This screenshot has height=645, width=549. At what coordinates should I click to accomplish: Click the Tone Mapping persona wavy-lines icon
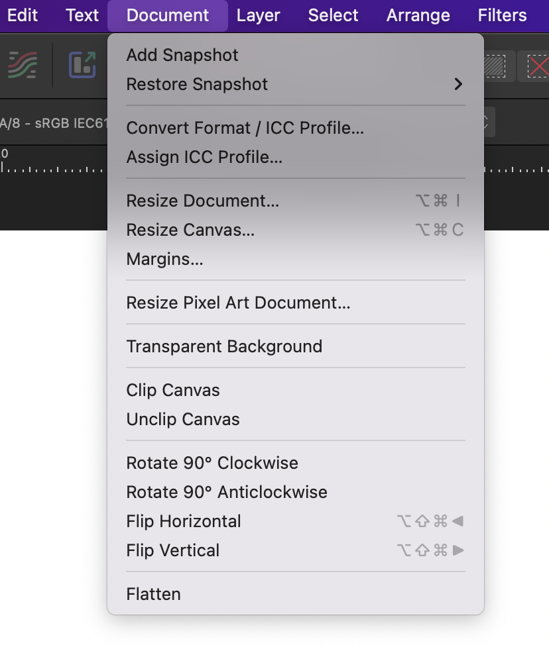point(23,66)
